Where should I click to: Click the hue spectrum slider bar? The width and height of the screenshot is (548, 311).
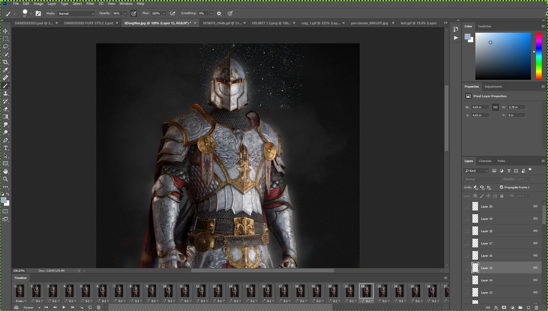(x=539, y=56)
